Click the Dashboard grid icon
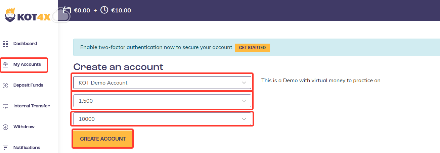Screen dimensions: 440x153 click(x=5, y=44)
